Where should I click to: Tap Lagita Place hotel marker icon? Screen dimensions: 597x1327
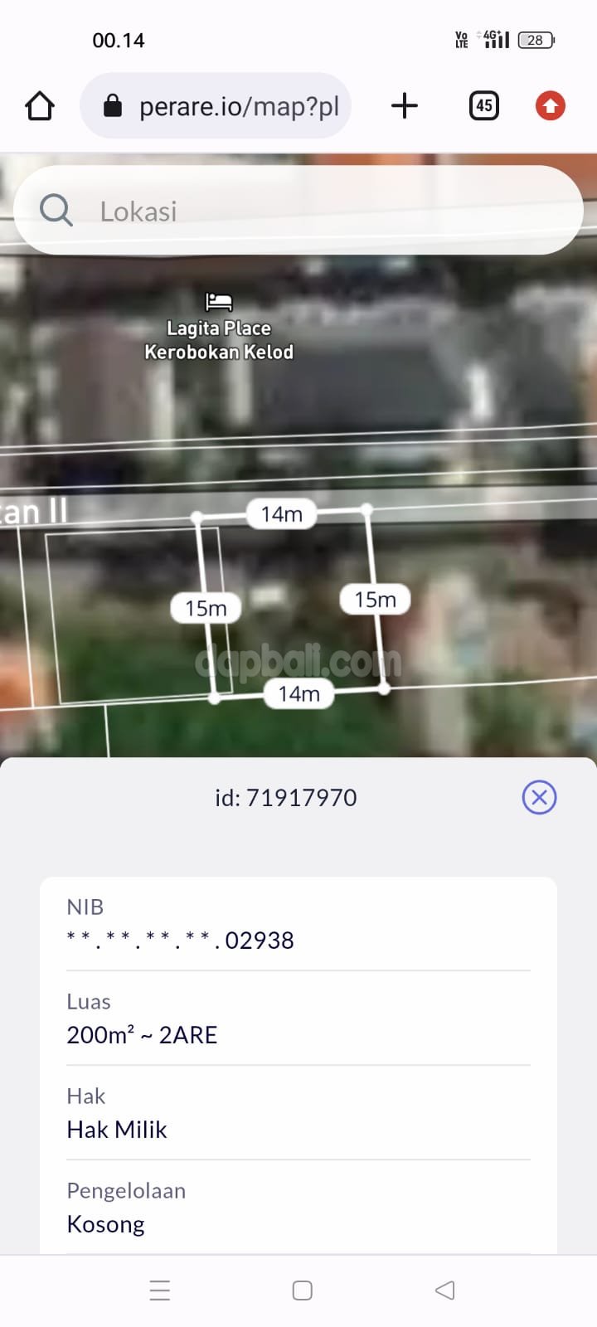click(x=219, y=301)
